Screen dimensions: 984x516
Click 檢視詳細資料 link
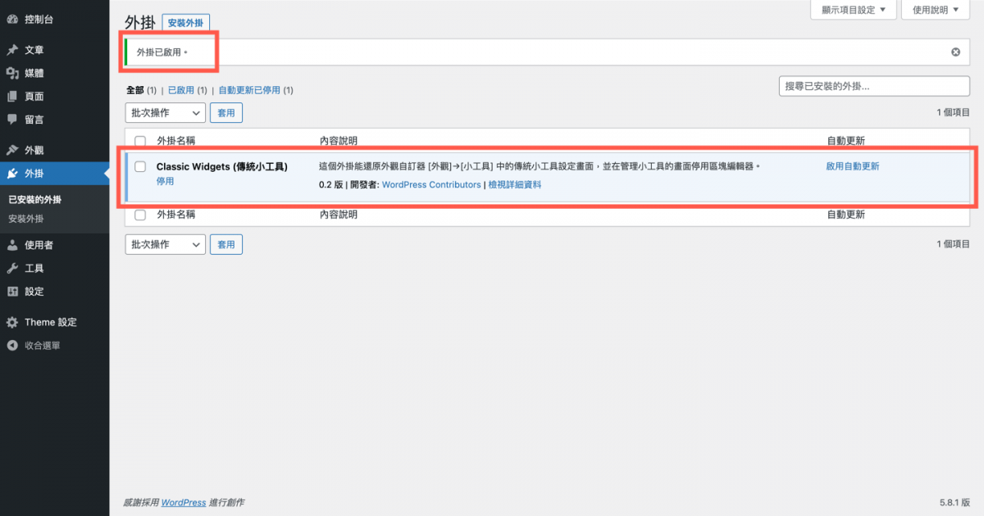[515, 185]
